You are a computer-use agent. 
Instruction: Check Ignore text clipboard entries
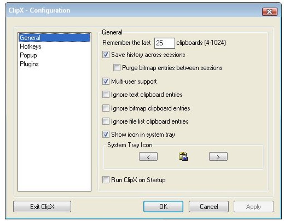coord(106,95)
